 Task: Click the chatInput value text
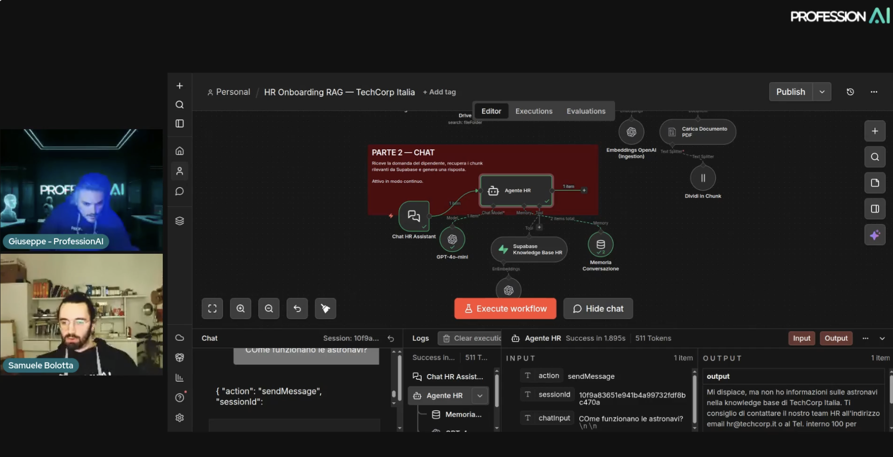click(x=631, y=419)
